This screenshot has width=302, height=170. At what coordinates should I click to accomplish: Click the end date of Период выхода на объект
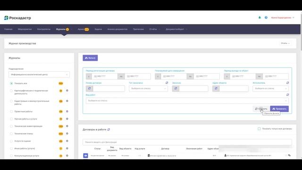[x=276, y=76]
